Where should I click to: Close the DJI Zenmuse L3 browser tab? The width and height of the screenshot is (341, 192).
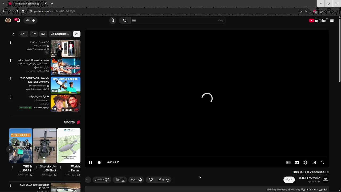coord(45,4)
